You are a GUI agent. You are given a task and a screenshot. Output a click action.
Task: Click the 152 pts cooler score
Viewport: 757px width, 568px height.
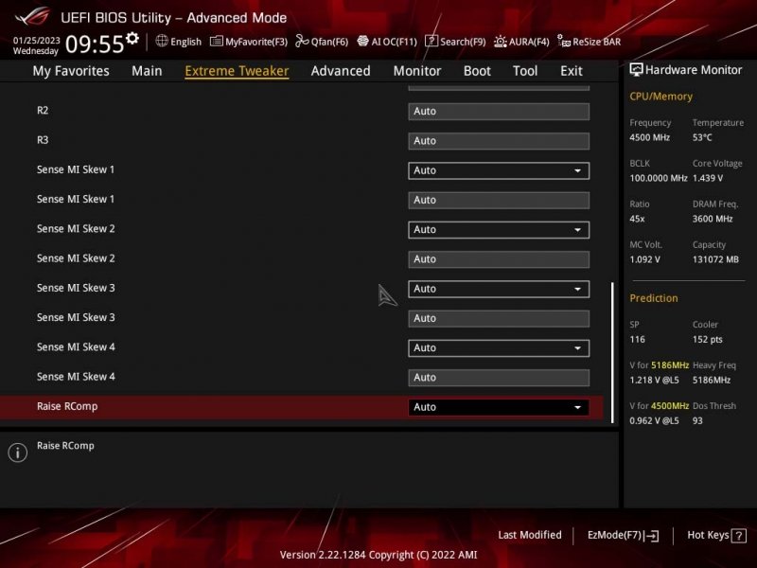(707, 339)
